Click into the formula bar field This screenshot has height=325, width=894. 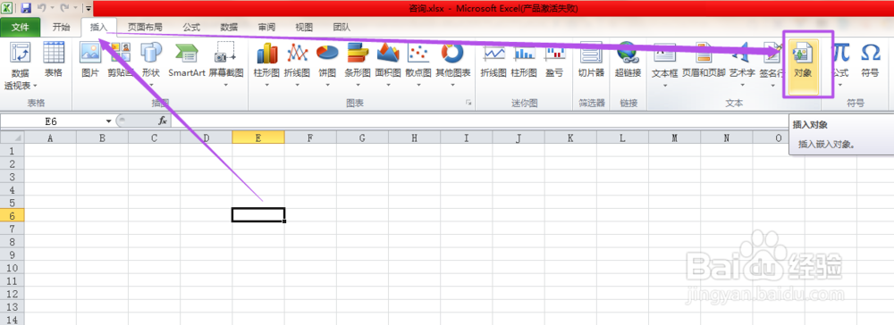coord(479,121)
